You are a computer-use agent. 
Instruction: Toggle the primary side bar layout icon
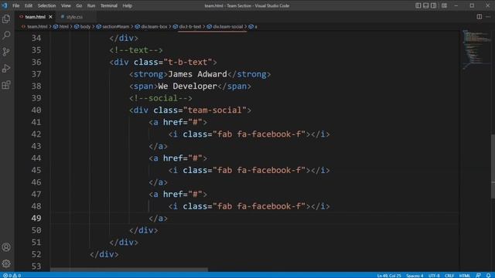tap(418, 5)
